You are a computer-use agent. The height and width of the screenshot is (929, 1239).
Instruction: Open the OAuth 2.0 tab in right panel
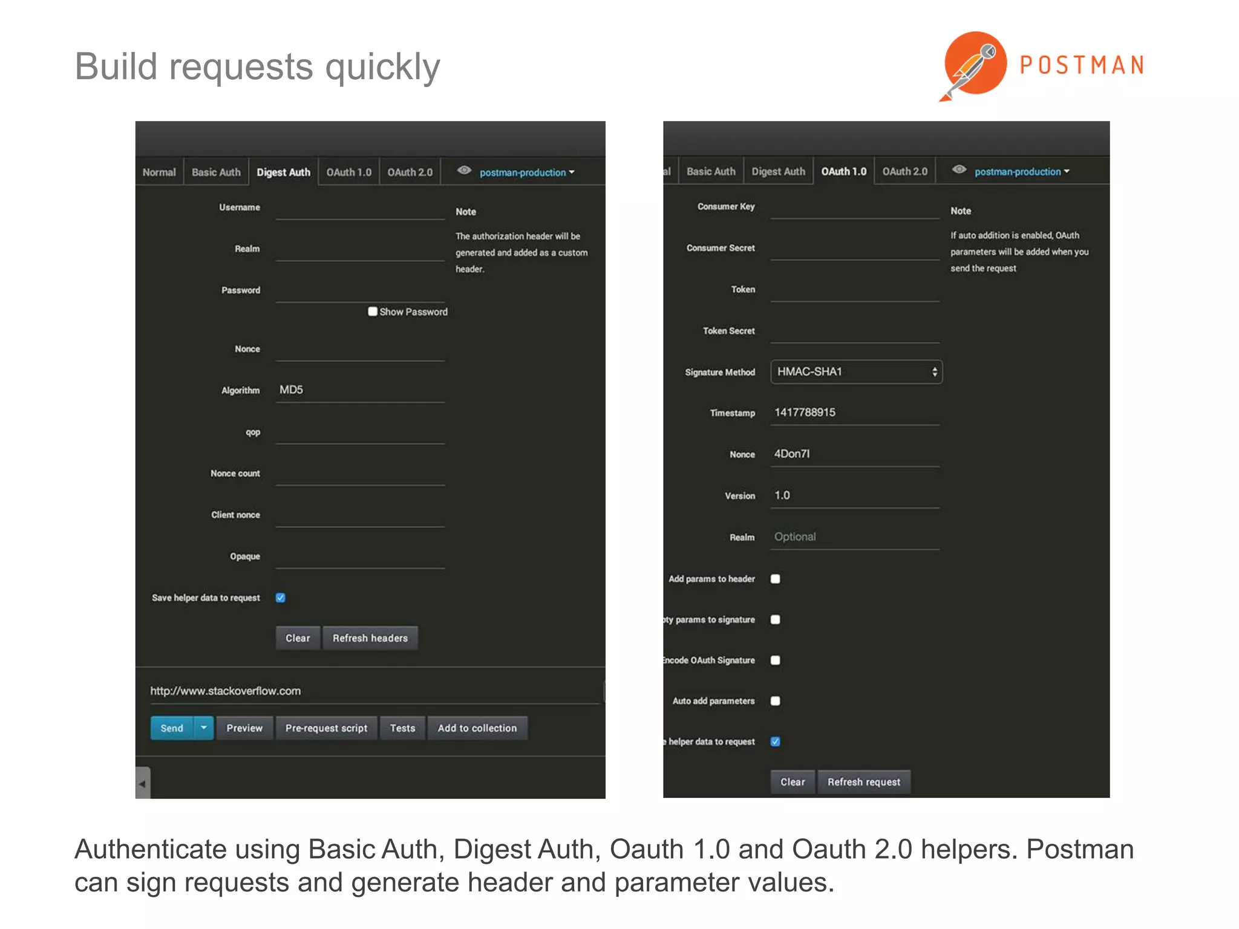pos(905,172)
